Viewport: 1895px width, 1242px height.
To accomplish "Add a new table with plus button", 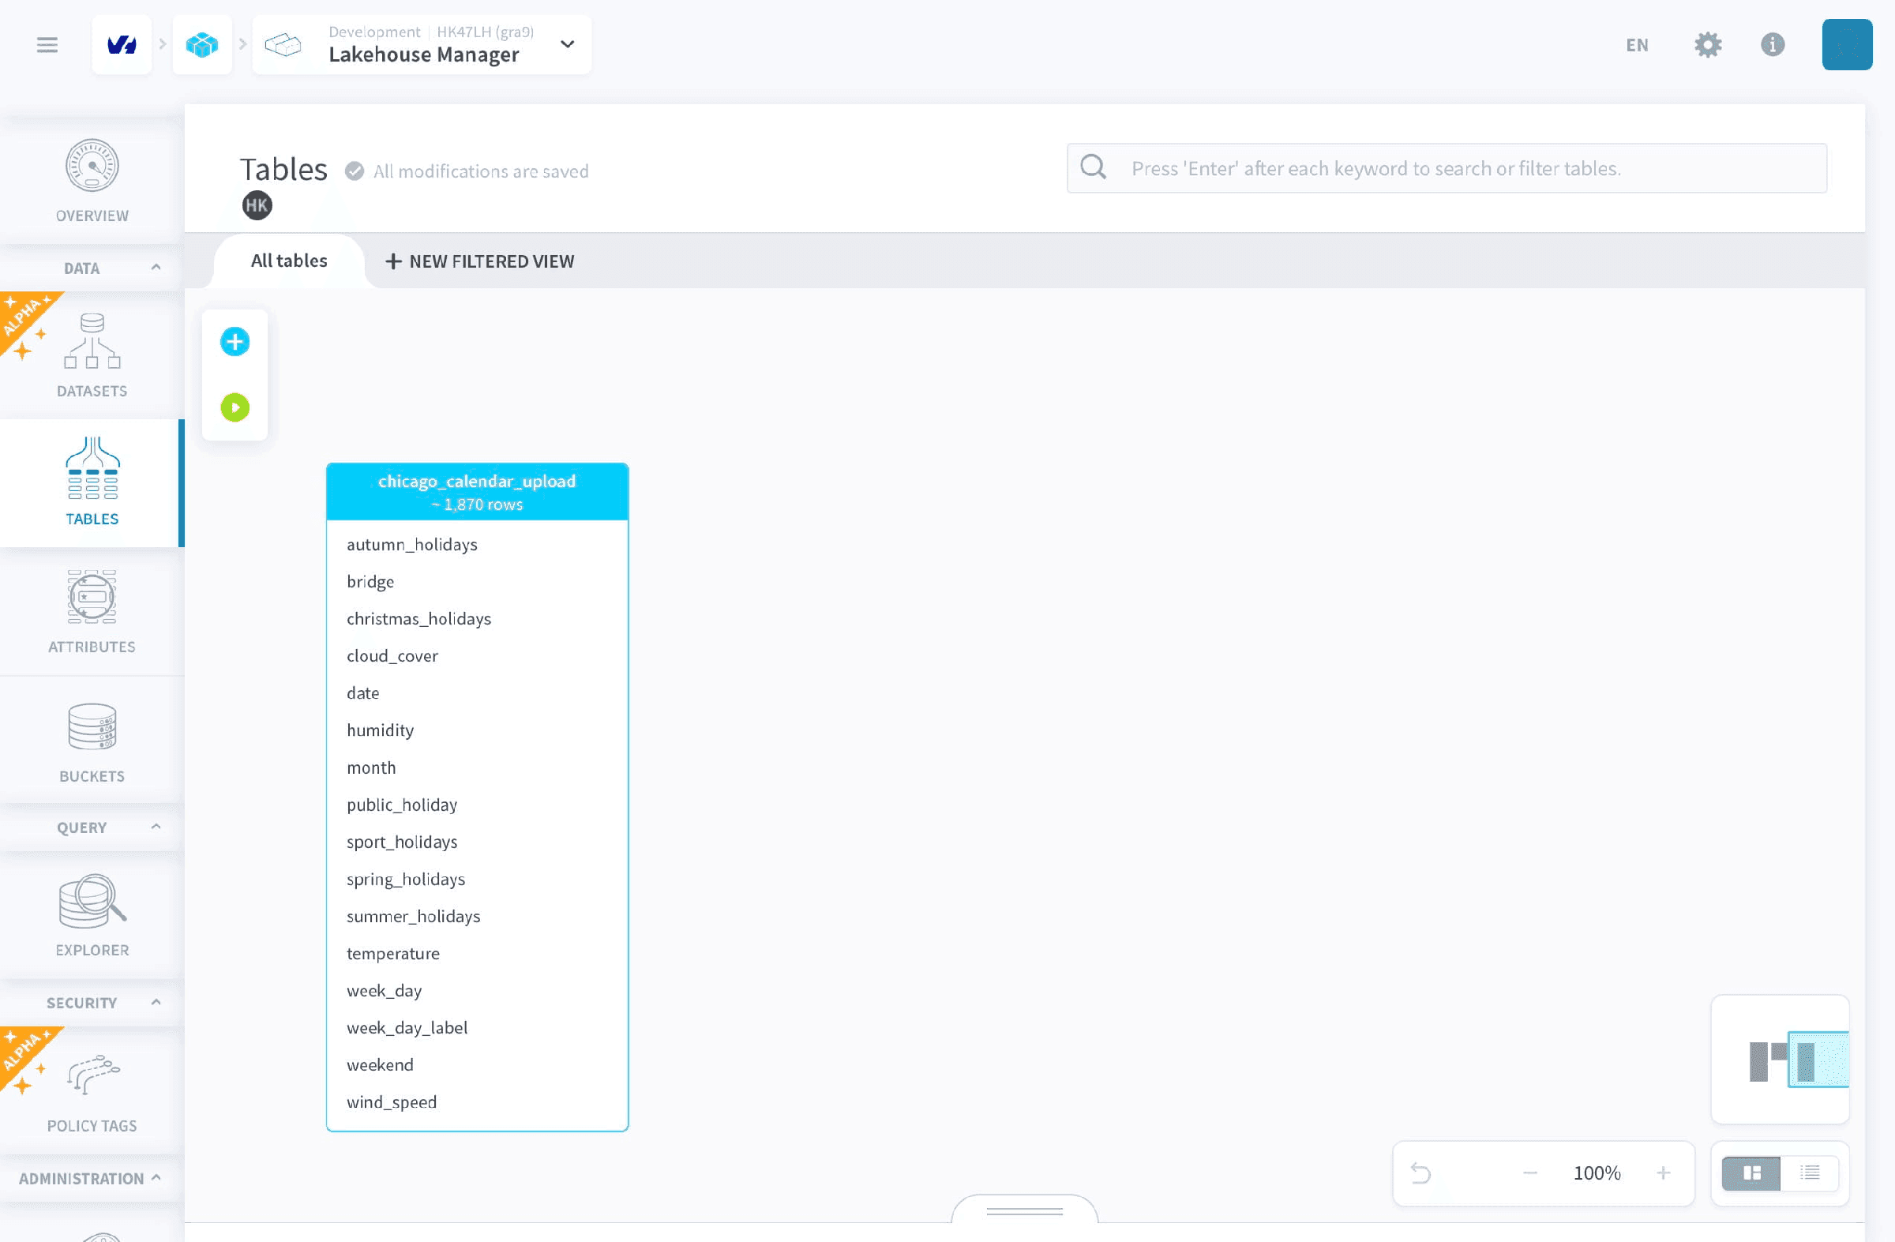I will pos(235,342).
